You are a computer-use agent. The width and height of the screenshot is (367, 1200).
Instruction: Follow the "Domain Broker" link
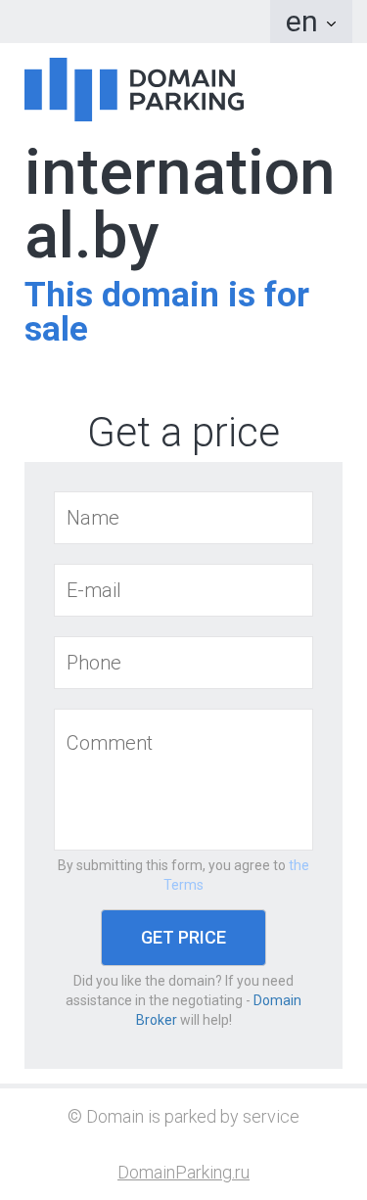[x=218, y=1010]
